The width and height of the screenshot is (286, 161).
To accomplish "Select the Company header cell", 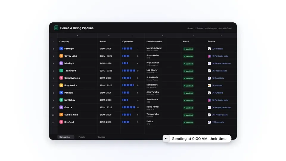I will (77, 41).
